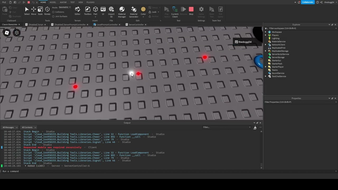Click the Color tool icon
Screen dimensions: 338x190
click(x=143, y=9)
